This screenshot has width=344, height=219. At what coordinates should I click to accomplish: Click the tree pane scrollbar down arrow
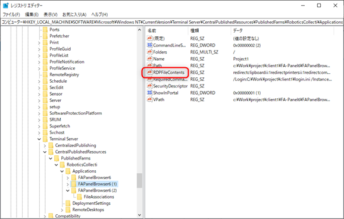point(139,215)
